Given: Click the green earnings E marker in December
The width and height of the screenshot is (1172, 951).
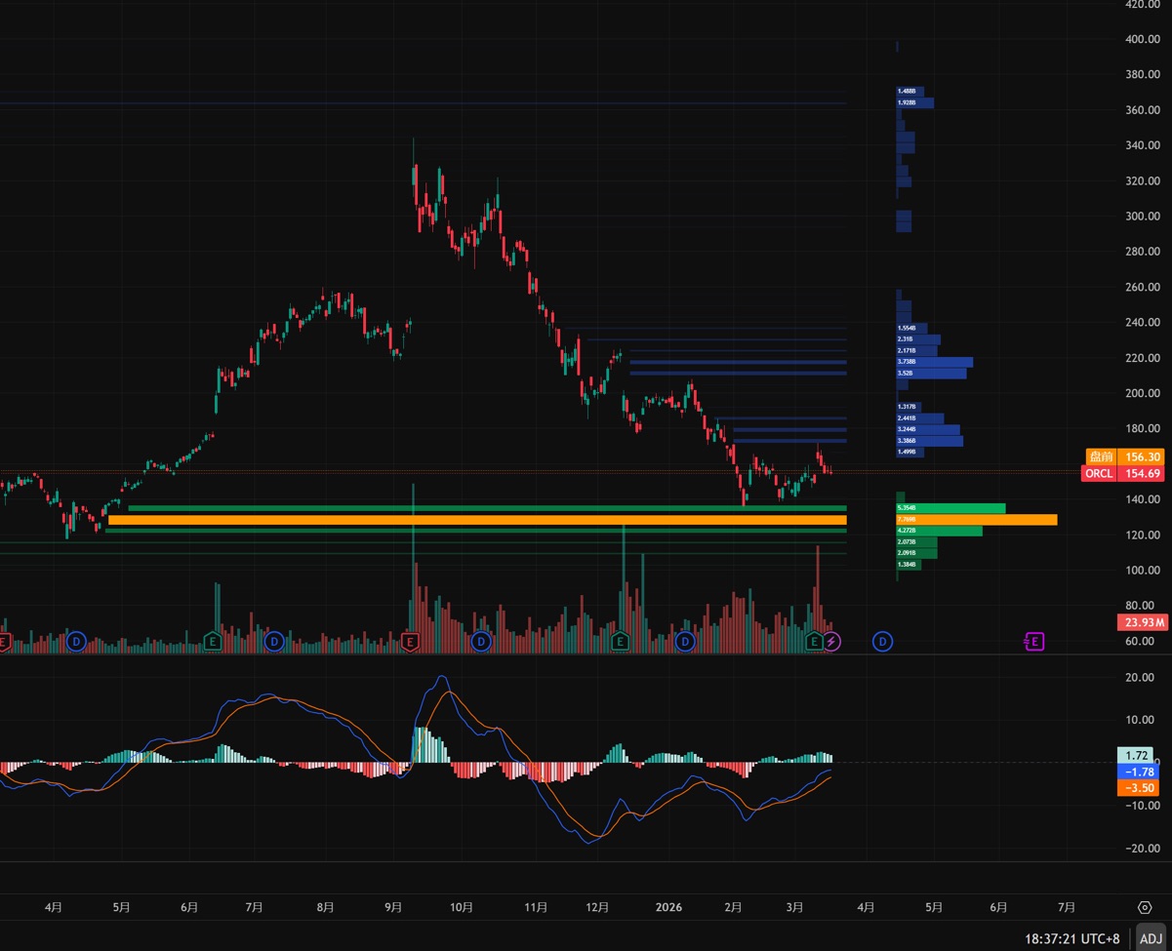Looking at the screenshot, I should click(620, 642).
